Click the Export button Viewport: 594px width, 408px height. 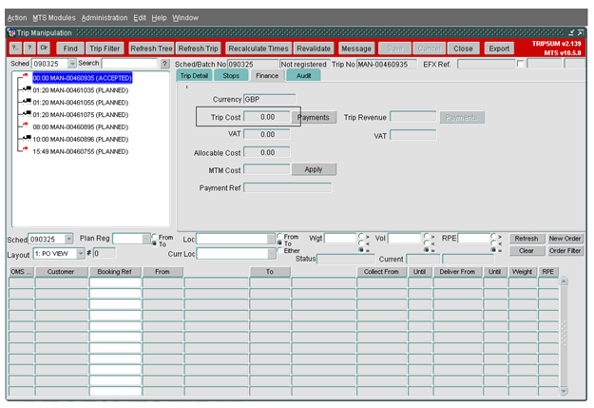(x=499, y=49)
